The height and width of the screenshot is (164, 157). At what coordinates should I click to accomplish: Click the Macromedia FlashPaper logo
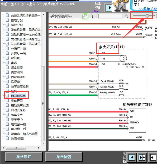point(61,16)
